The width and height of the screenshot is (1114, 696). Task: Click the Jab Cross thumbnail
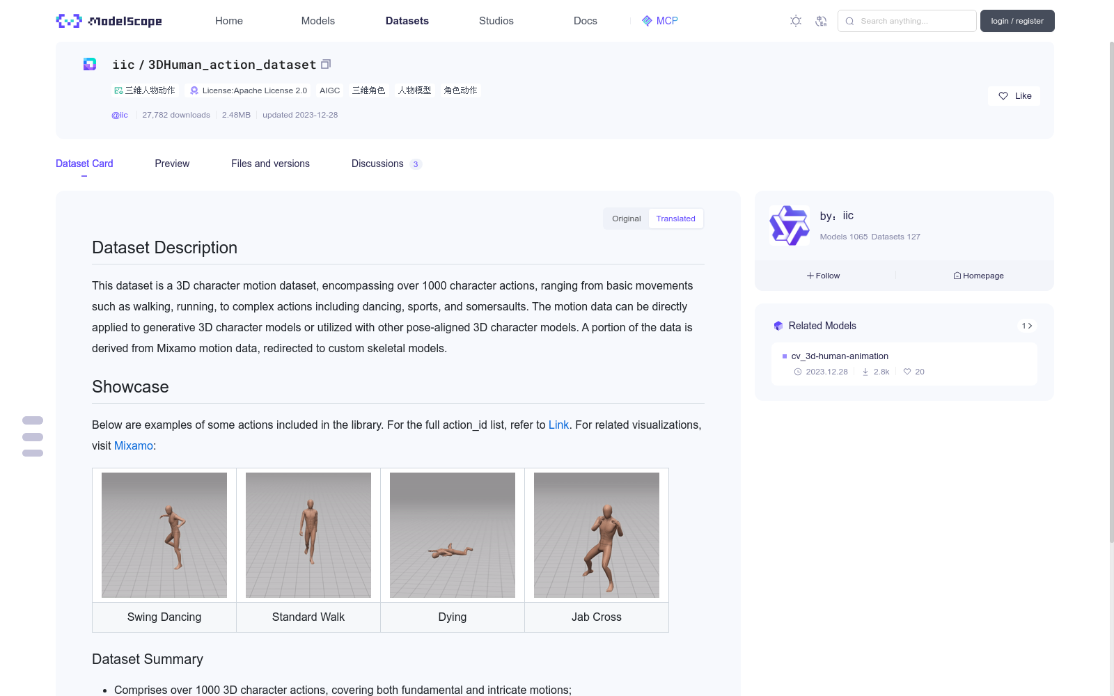597,535
